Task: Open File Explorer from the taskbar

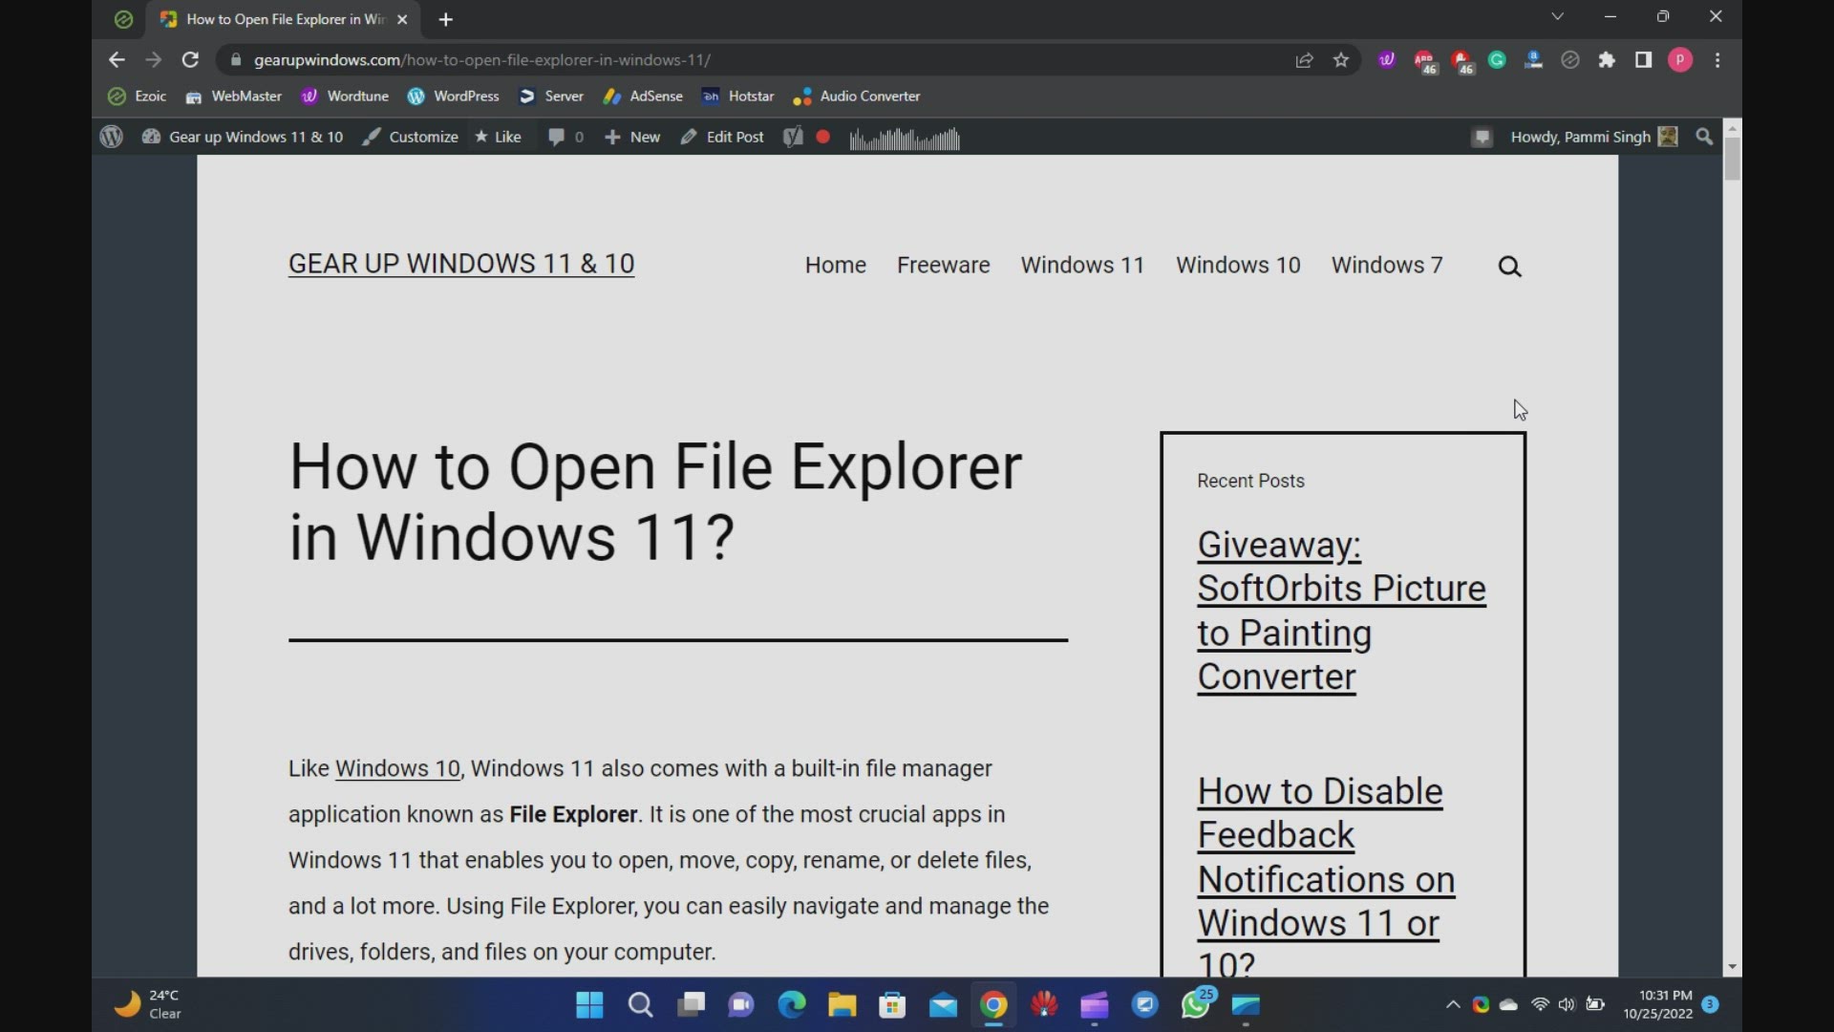Action: coord(842,1005)
